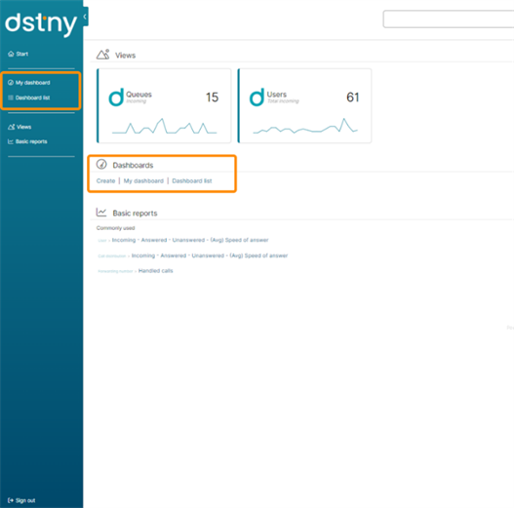Screen dimensions: 514x508
Task: Click the Create link under Dashboards
Action: coord(105,181)
